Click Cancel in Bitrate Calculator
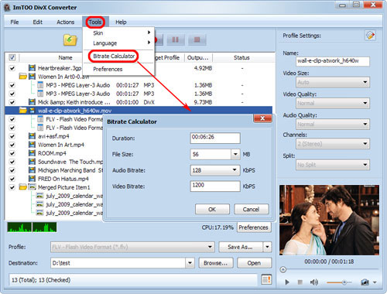The width and height of the screenshot is (387, 294). pos(251,209)
